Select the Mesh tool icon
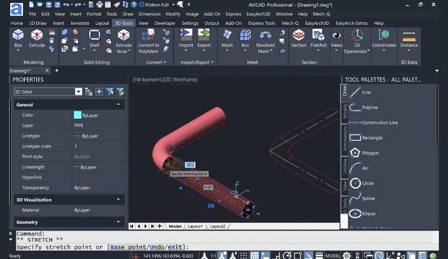Image resolution: width=448 pixels, height=259 pixels. 227,35
